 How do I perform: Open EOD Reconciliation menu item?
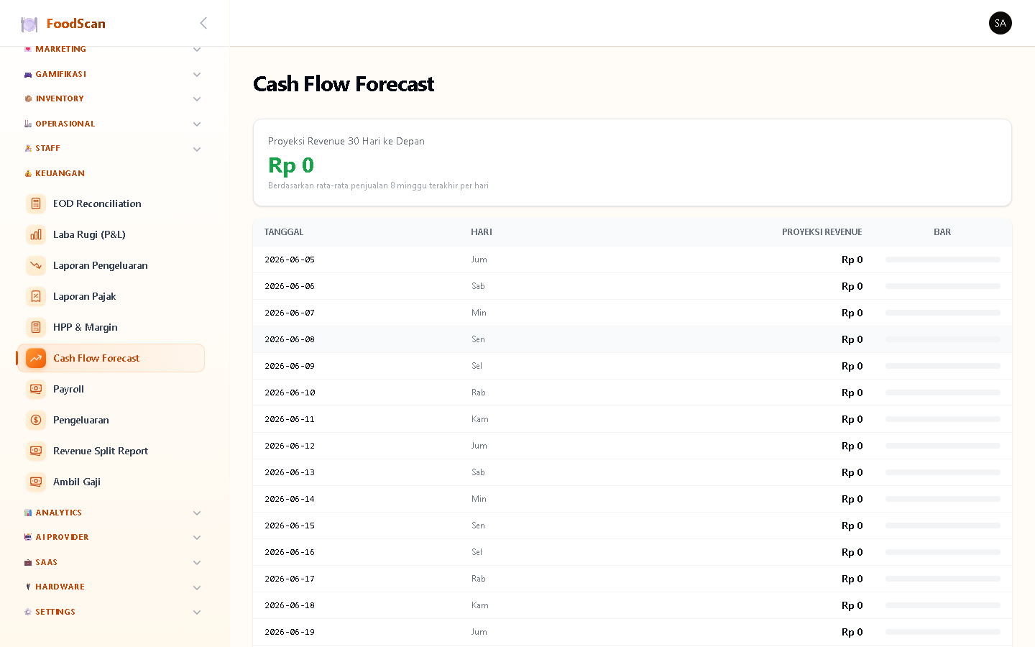(x=111, y=203)
